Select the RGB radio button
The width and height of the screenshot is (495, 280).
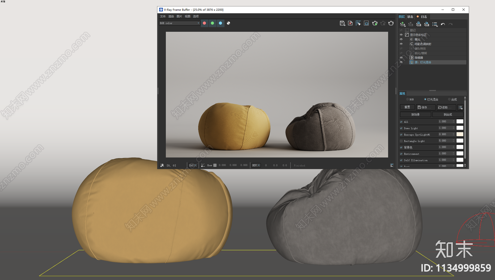tap(408, 99)
